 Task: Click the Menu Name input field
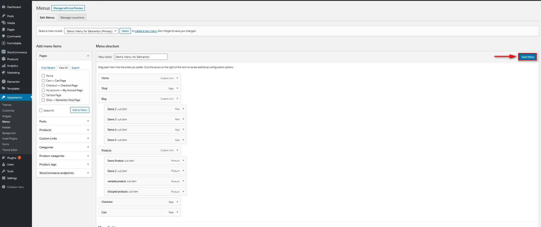pos(141,57)
